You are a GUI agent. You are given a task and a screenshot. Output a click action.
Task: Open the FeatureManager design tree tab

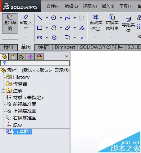coord(4,57)
